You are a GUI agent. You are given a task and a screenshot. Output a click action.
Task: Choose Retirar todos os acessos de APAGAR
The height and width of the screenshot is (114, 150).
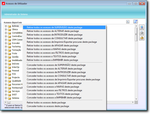[x=64, y=45]
